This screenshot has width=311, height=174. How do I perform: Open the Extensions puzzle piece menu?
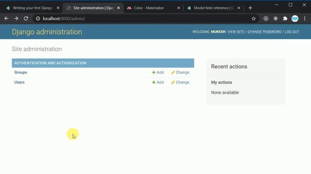pos(285,18)
